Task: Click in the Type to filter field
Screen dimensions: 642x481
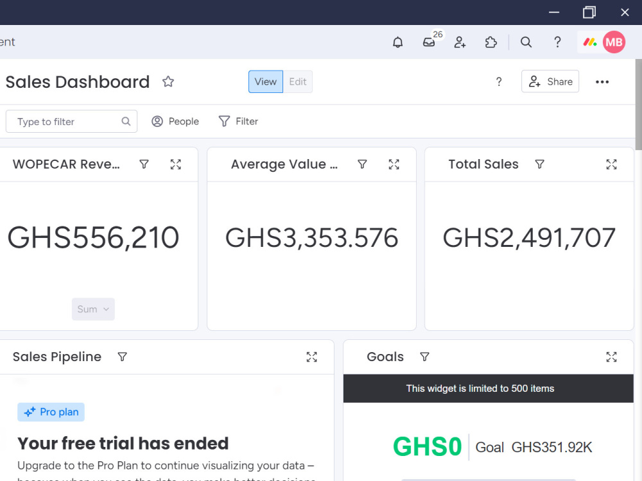Action: click(x=71, y=121)
